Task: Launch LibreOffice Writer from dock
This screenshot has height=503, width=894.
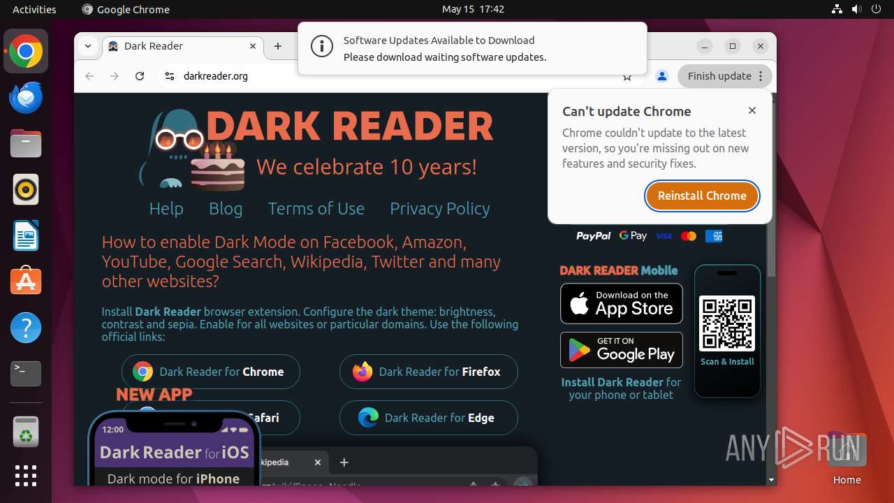Action: pyautogui.click(x=26, y=235)
